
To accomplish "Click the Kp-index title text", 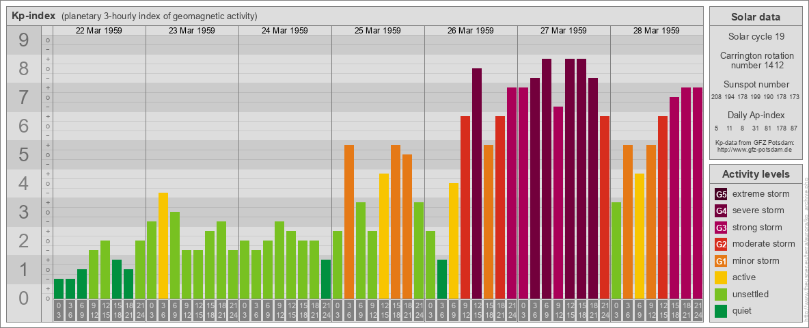I will (x=33, y=16).
